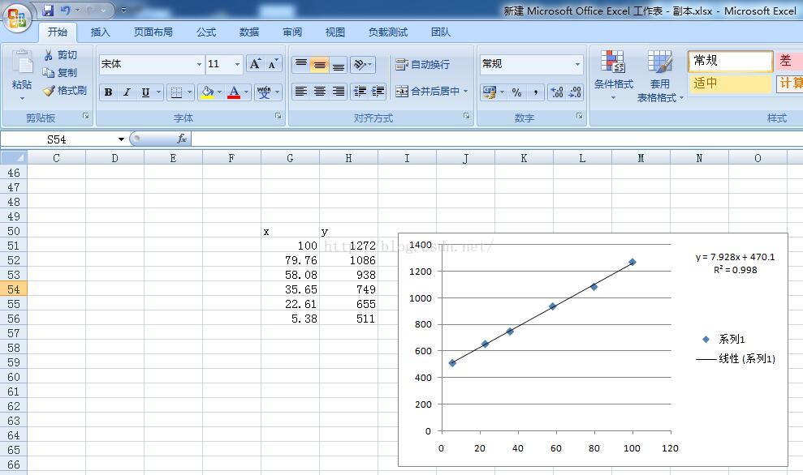Viewport: 803px width, 475px height.
Task: Open Format as Table (套用表格格式)
Action: point(659,76)
